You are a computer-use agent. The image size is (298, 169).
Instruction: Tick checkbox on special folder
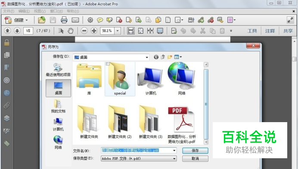(108, 64)
